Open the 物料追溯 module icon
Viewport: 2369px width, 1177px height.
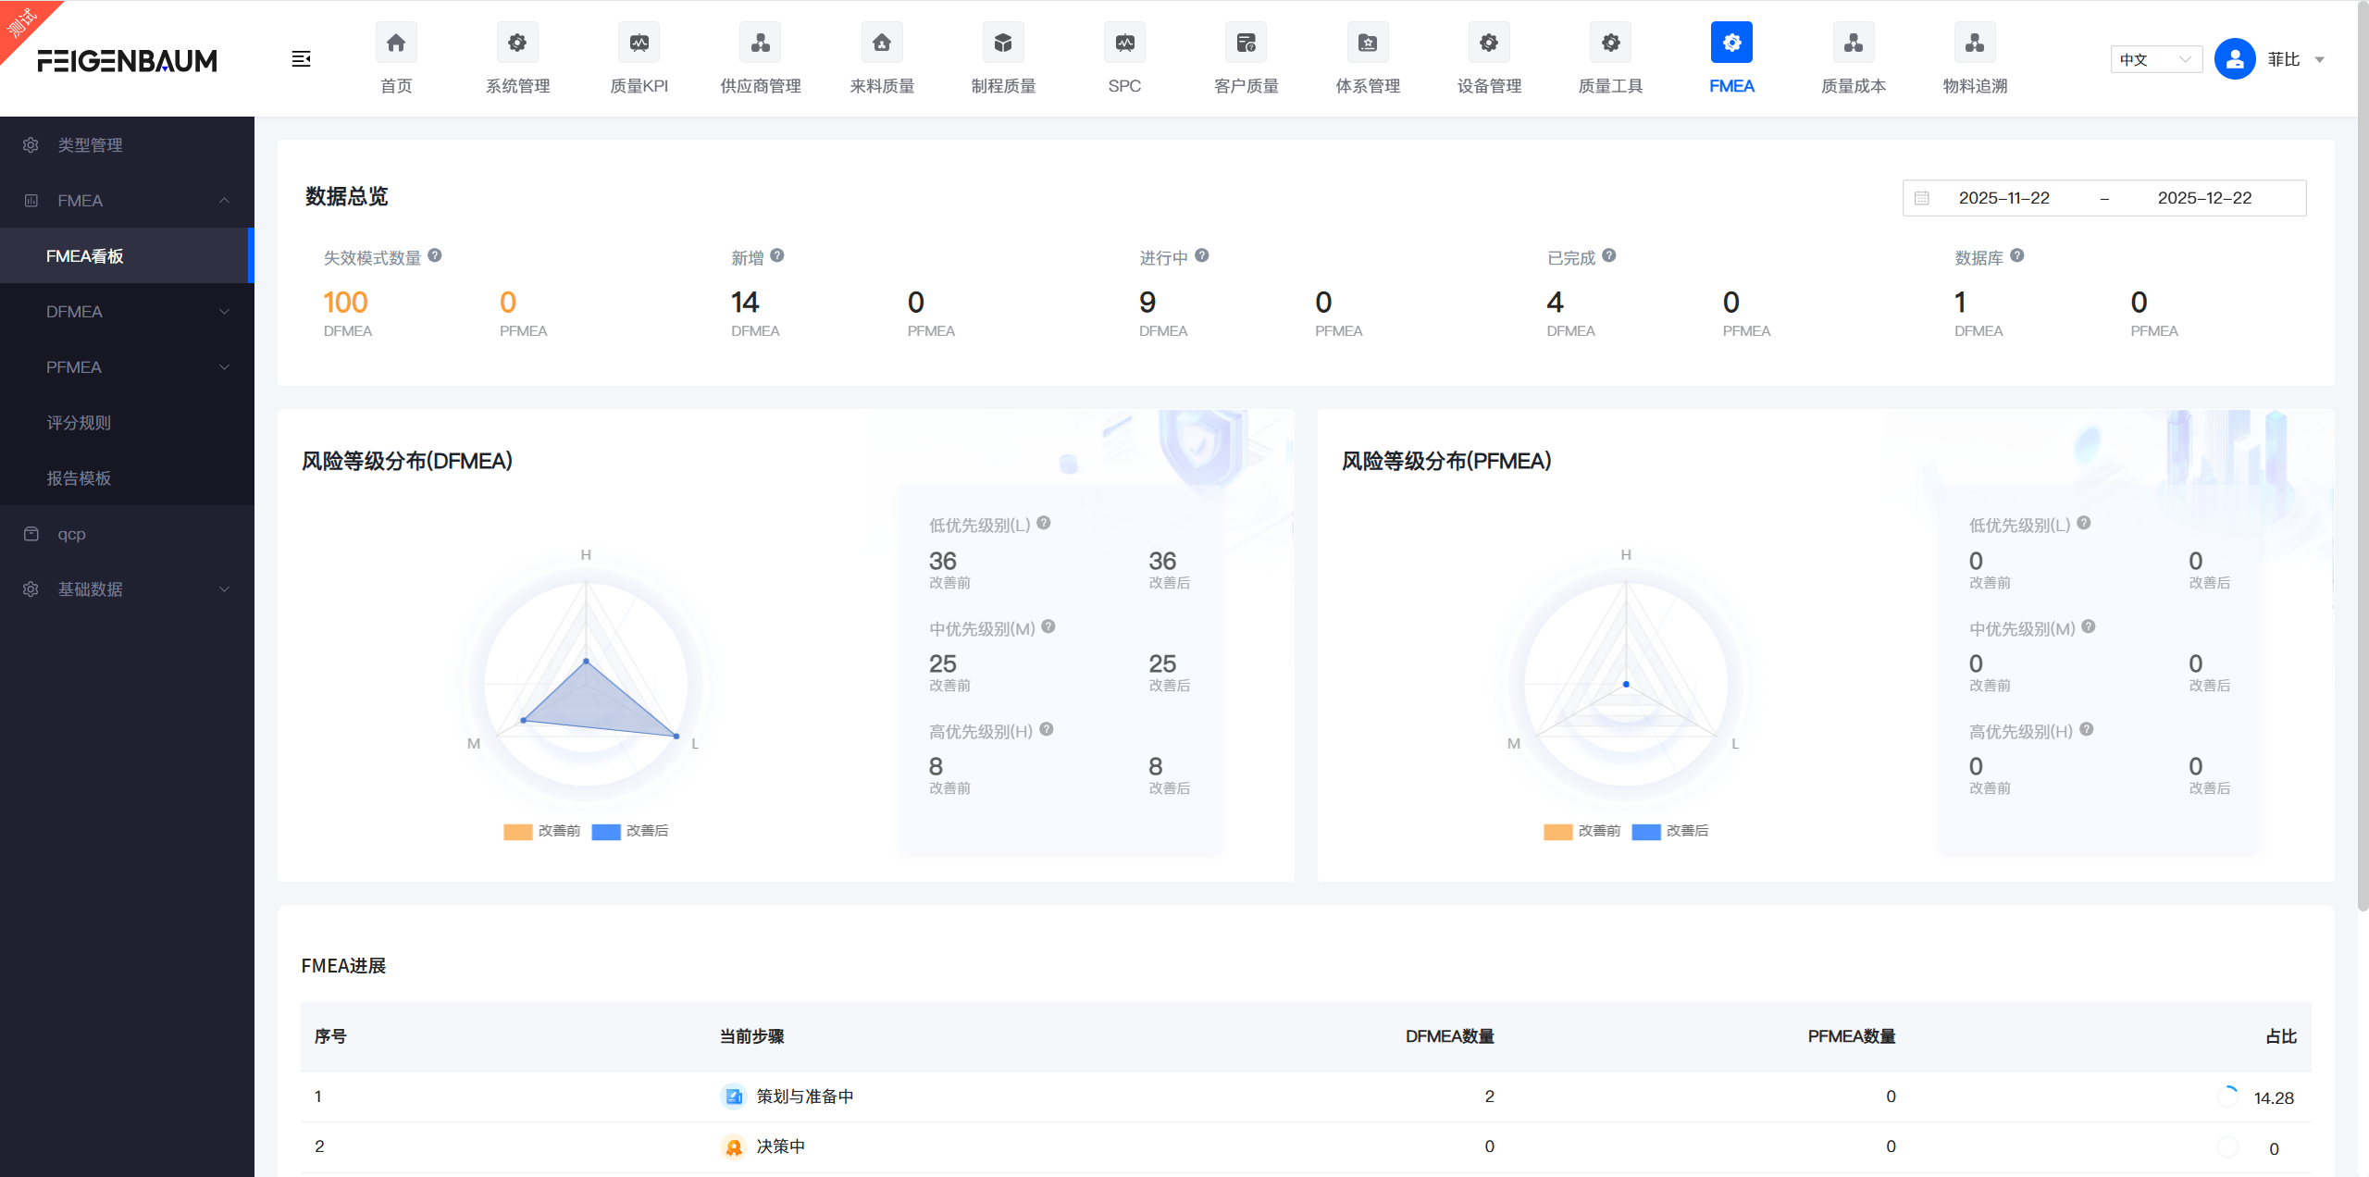[x=1974, y=43]
